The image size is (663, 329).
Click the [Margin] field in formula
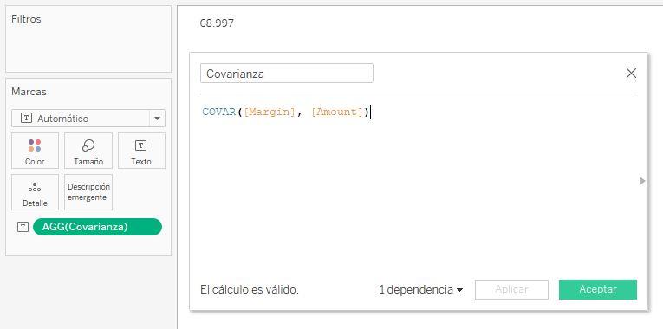tap(269, 113)
